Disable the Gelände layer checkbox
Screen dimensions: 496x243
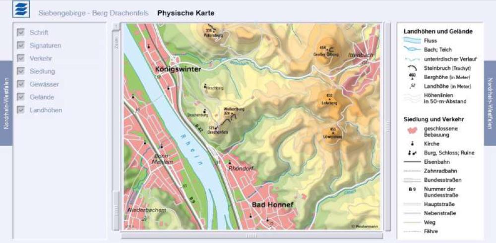pos(20,97)
